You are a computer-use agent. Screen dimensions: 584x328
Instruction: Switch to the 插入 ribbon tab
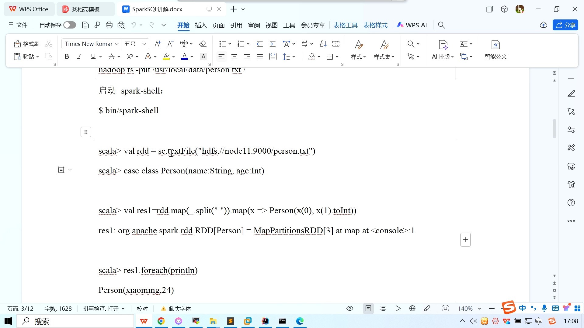click(200, 25)
